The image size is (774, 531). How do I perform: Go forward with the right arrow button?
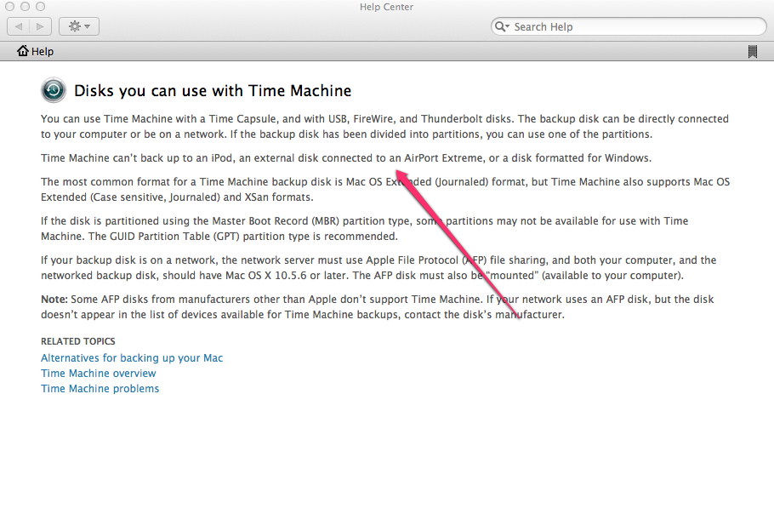41,26
